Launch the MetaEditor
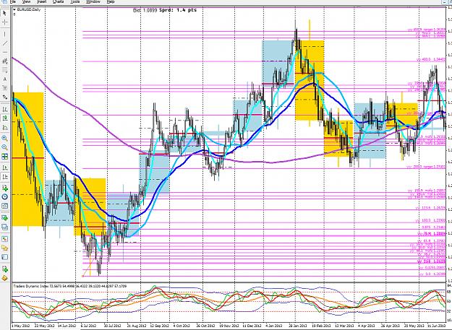The image size is (452, 330). click(4, 278)
